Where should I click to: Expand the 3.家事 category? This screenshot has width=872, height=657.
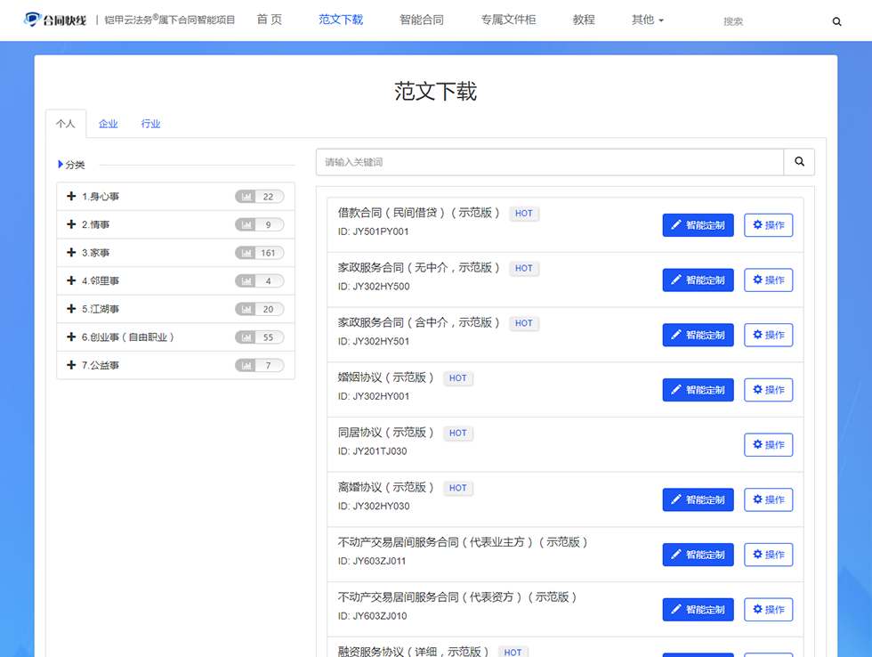[71, 253]
